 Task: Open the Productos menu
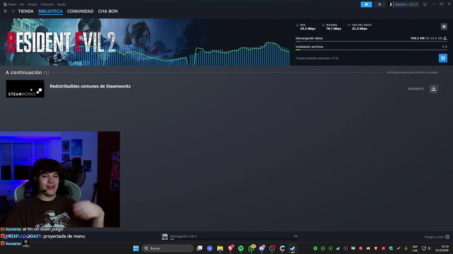(47, 4)
